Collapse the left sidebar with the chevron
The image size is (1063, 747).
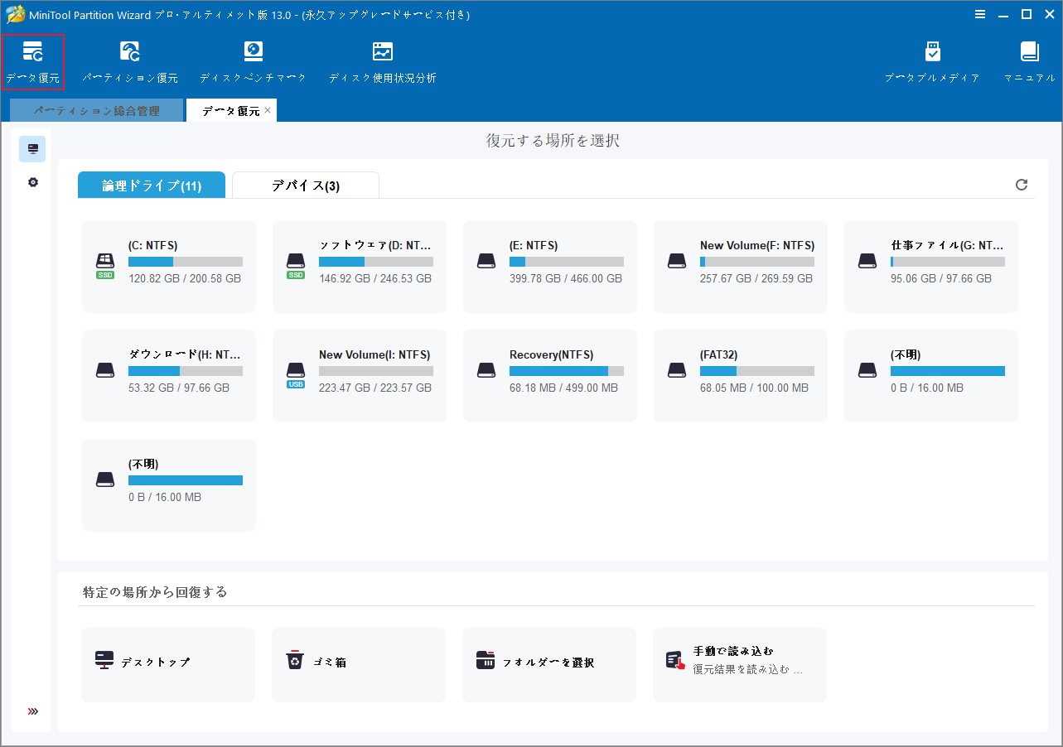click(32, 711)
